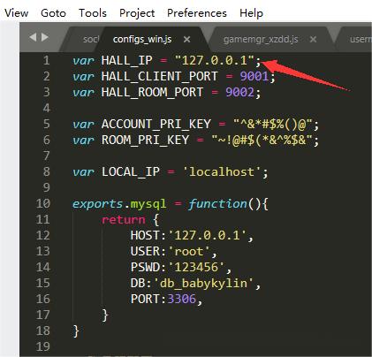The height and width of the screenshot is (357, 372).
Task: Click the USER key on line 13
Action: tap(145, 252)
